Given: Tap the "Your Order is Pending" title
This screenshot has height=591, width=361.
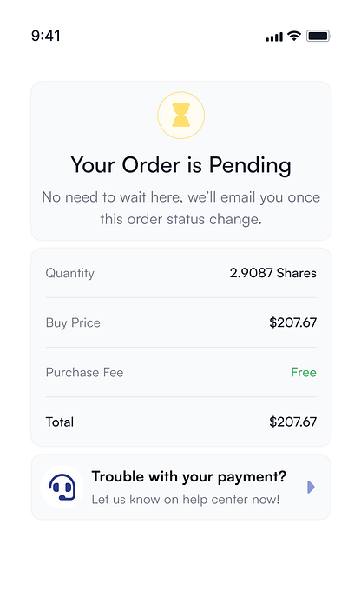Looking at the screenshot, I should (181, 165).
